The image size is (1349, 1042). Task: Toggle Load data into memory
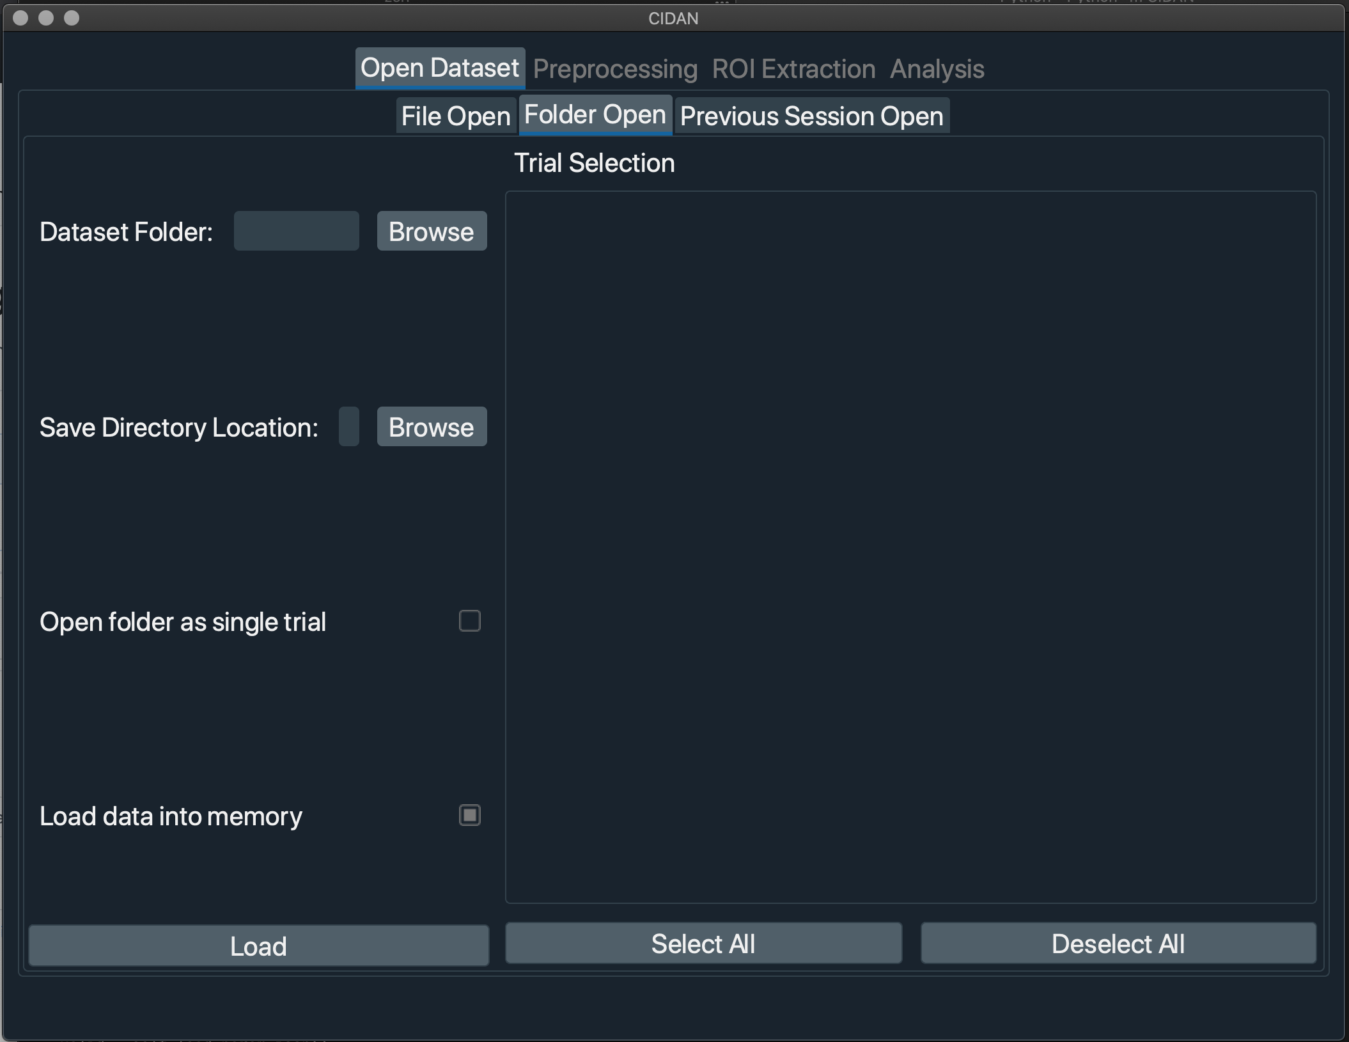pyautogui.click(x=470, y=816)
